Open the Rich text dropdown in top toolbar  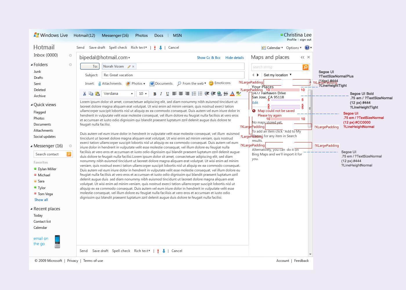point(139,48)
